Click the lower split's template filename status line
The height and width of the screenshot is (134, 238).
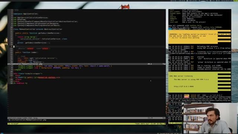pos(87,118)
